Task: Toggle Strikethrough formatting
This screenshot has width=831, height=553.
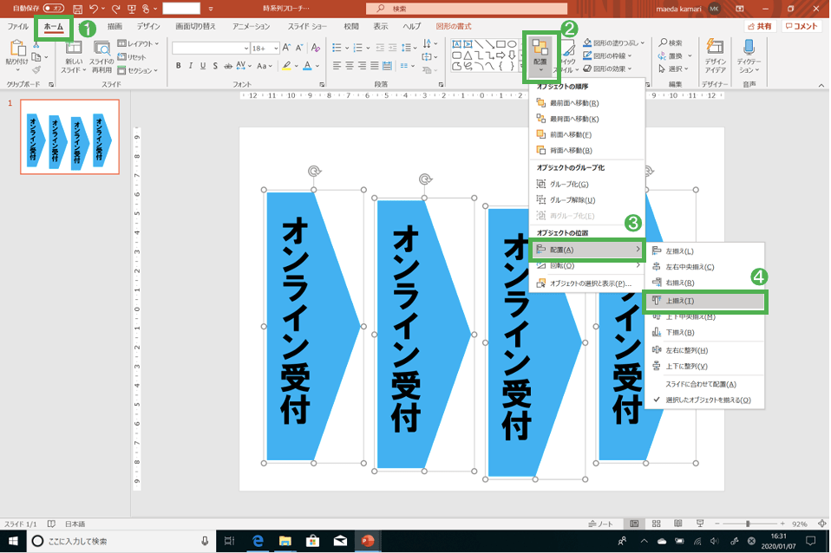Action: pyautogui.click(x=228, y=66)
